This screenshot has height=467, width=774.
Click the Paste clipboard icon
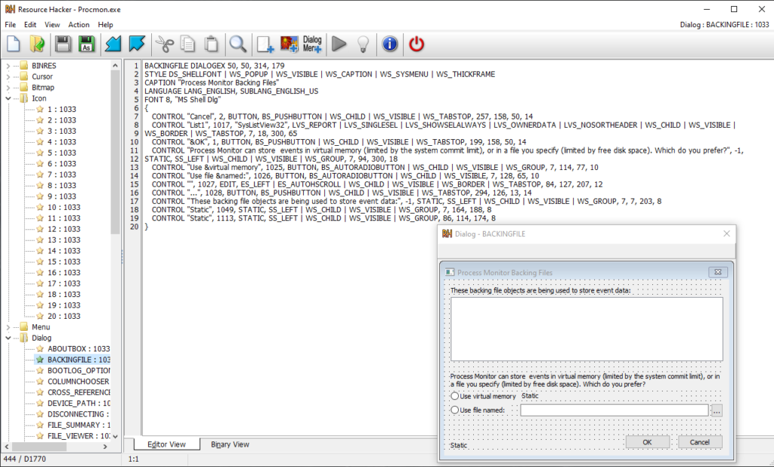pos(212,44)
